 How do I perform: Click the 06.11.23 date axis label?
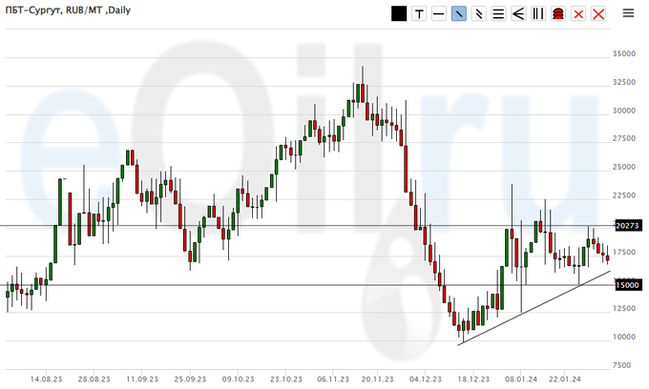[x=332, y=378]
